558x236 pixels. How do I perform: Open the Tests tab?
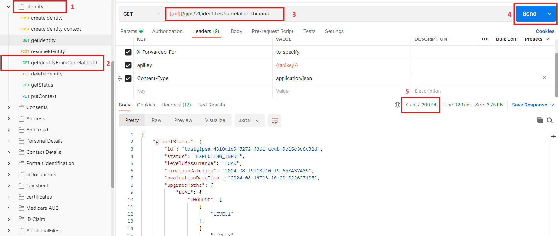point(309,31)
